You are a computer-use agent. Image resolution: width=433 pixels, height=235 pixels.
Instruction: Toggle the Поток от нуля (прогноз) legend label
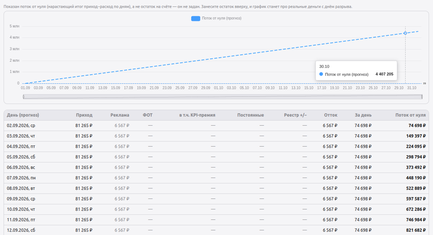point(222,18)
